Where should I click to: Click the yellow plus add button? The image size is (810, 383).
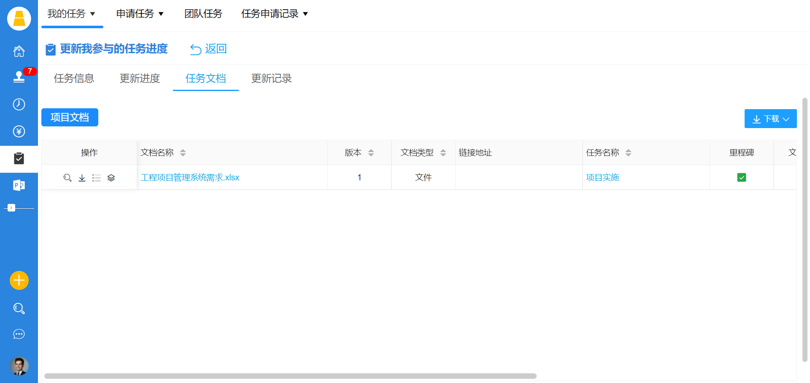(x=19, y=280)
